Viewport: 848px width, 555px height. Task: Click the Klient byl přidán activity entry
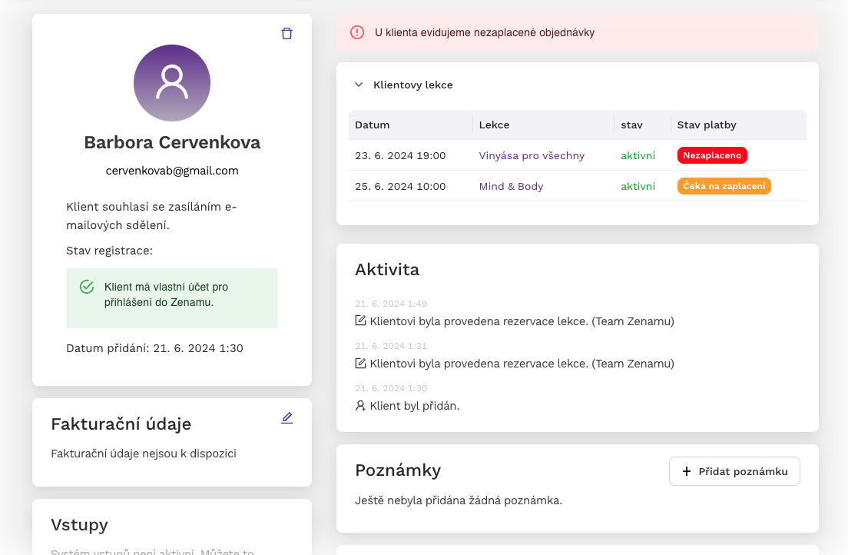[414, 406]
